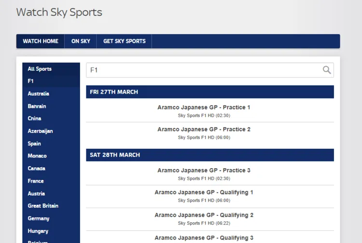Image resolution: width=362 pixels, height=243 pixels.
Task: Open Aramco Japanese GP - Practice 1
Action: [204, 107]
